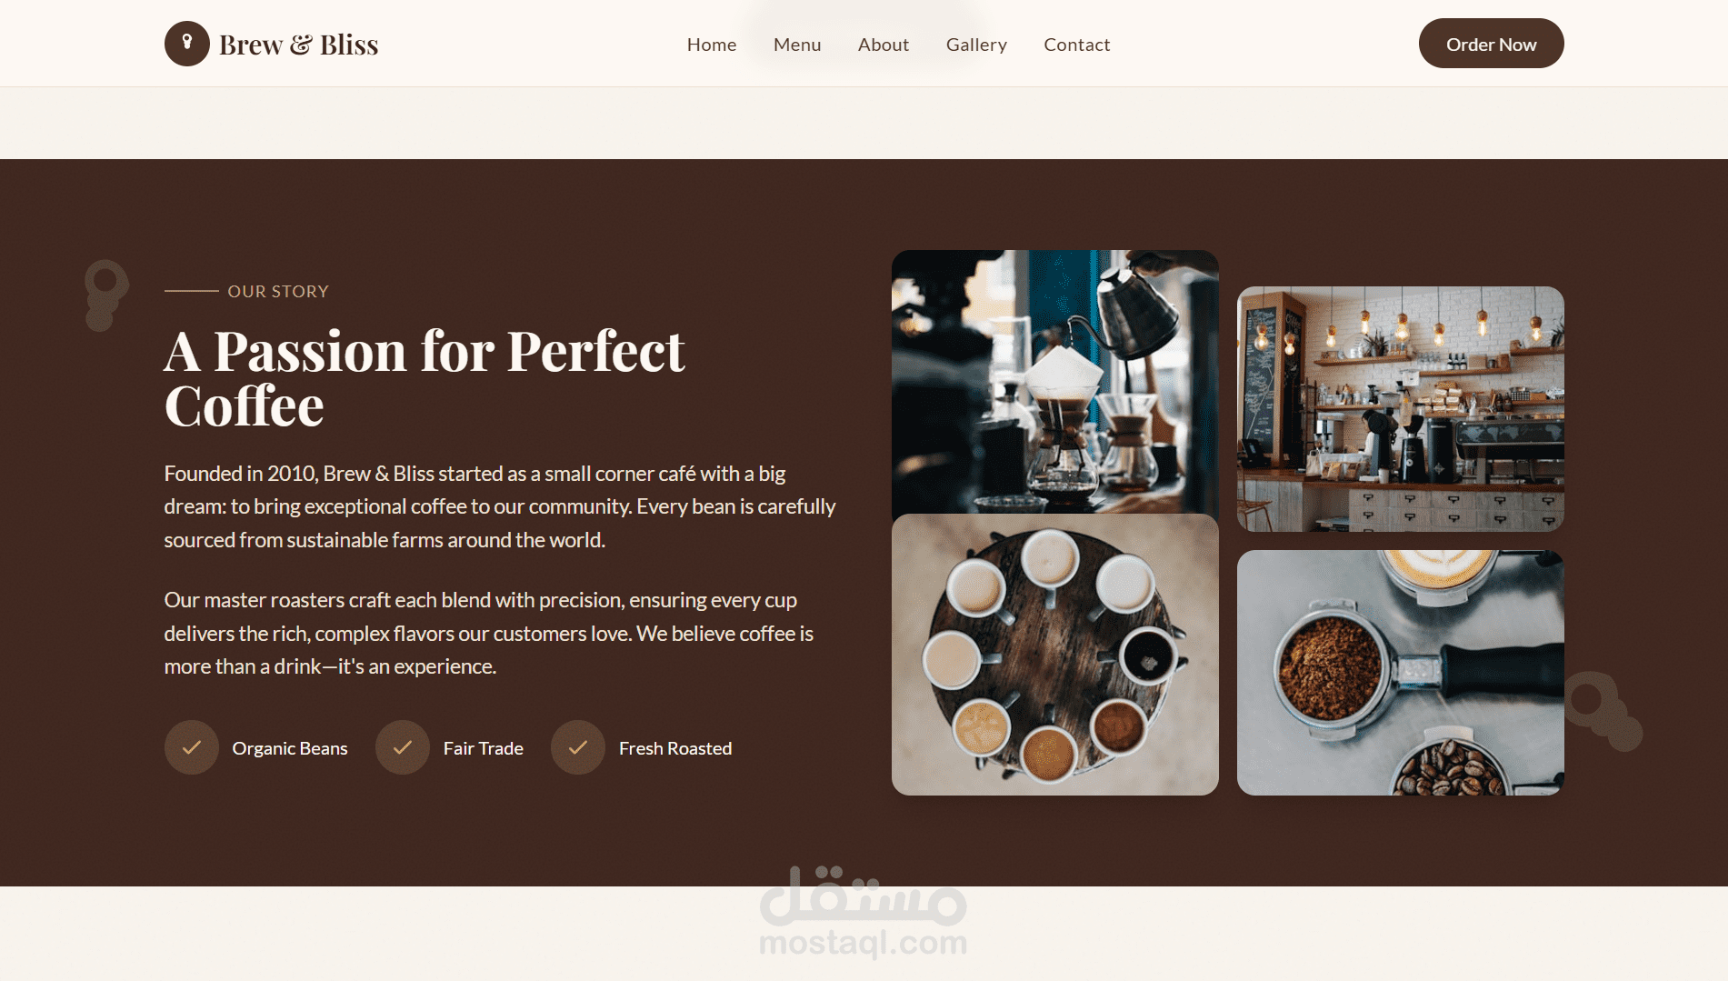Open the pour-over coffee kettle photo
The height and width of the screenshot is (981, 1728).
coord(1055,382)
